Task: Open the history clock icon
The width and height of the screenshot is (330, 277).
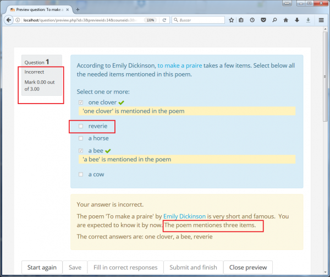Action: point(252,20)
